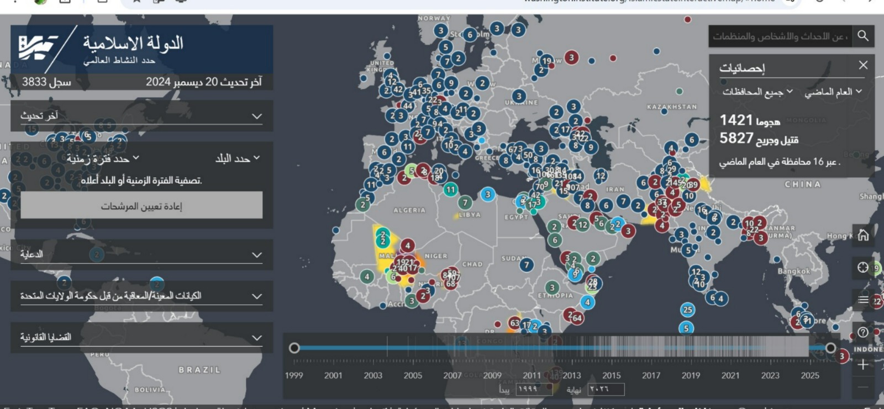Select light-blue 3 cluster north of Libya
The image size is (884, 409).
[487, 194]
